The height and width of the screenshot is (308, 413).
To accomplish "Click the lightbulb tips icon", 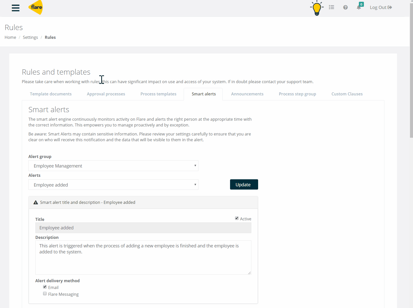I will 317,8.
